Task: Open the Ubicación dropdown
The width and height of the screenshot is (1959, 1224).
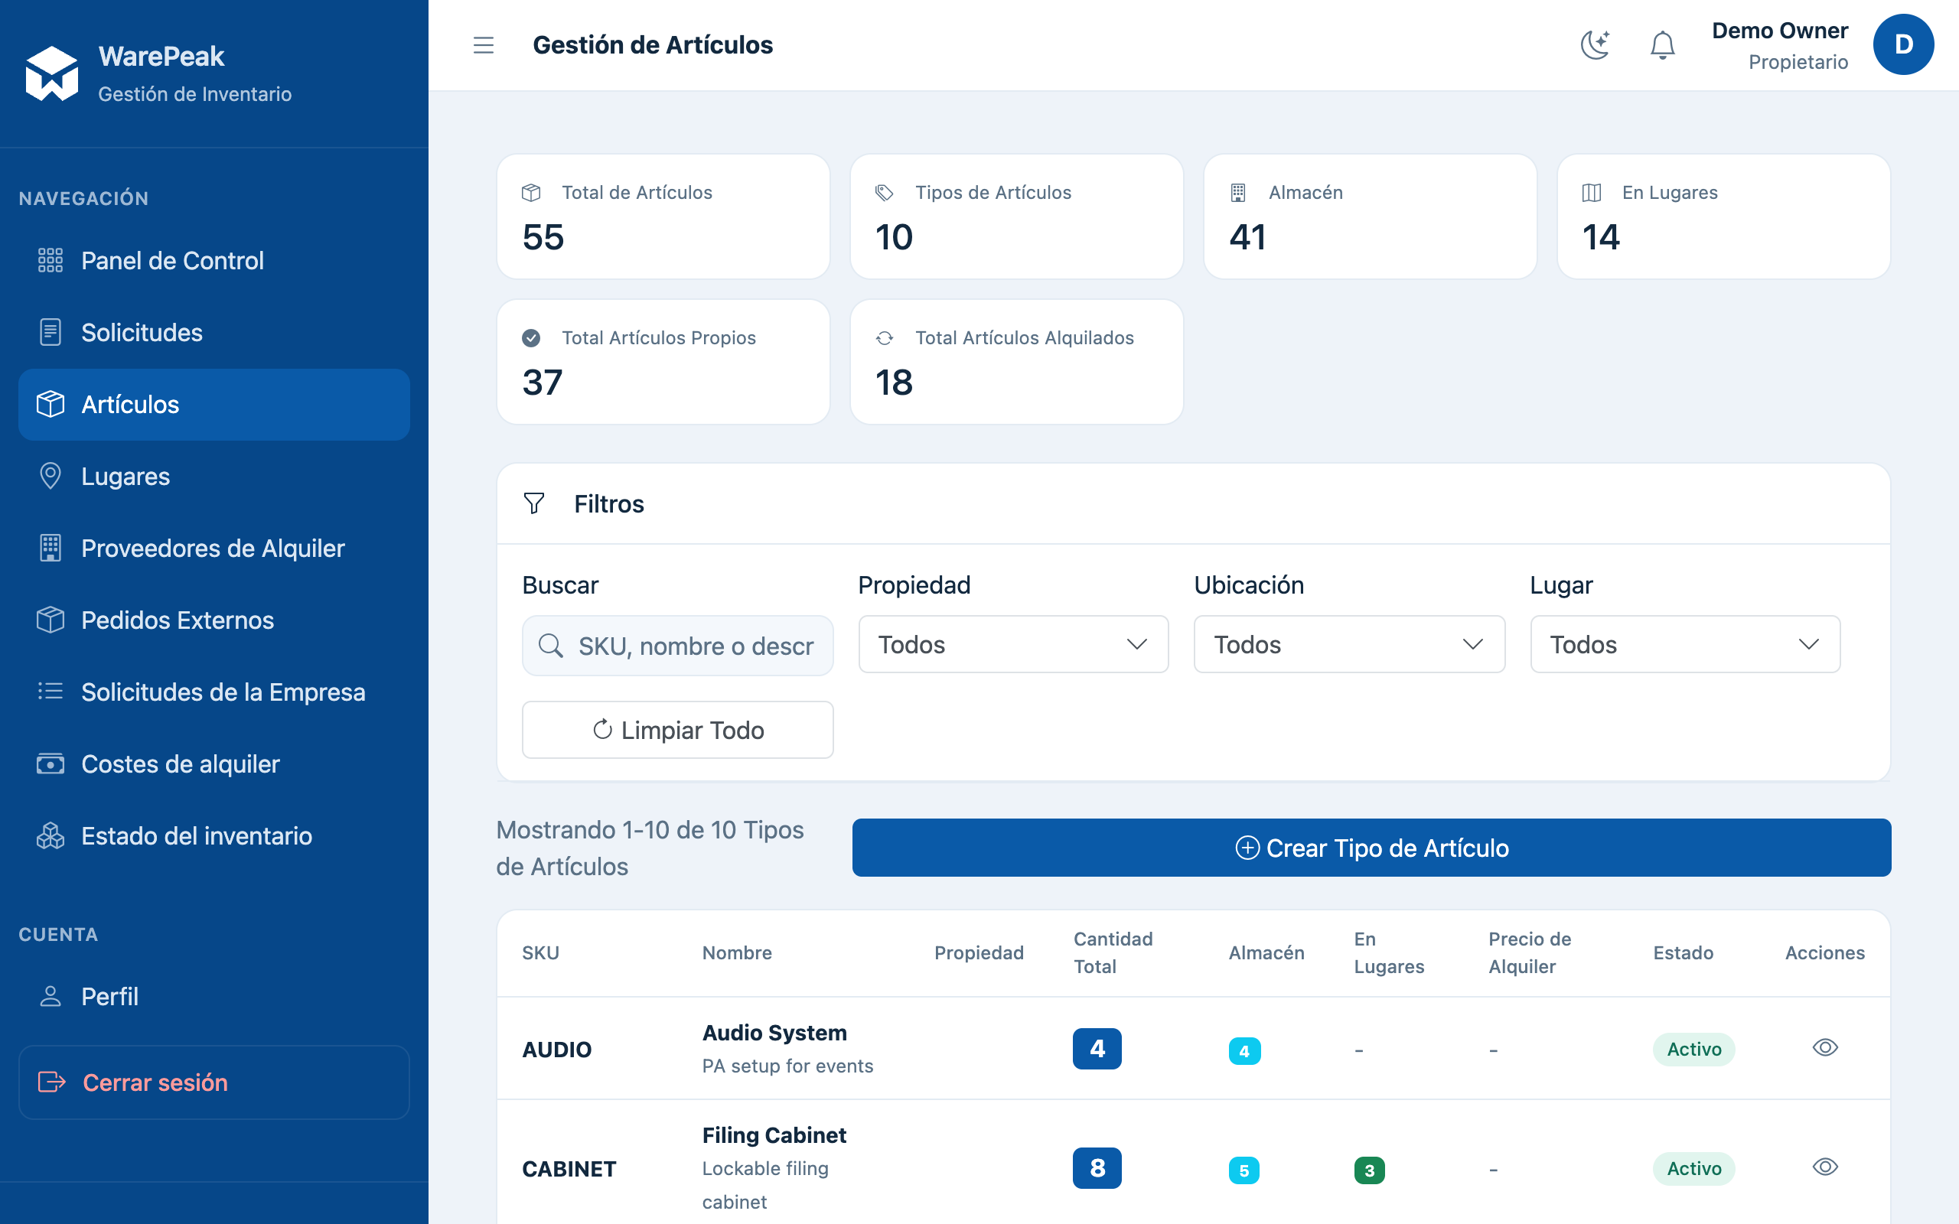Action: (1349, 644)
